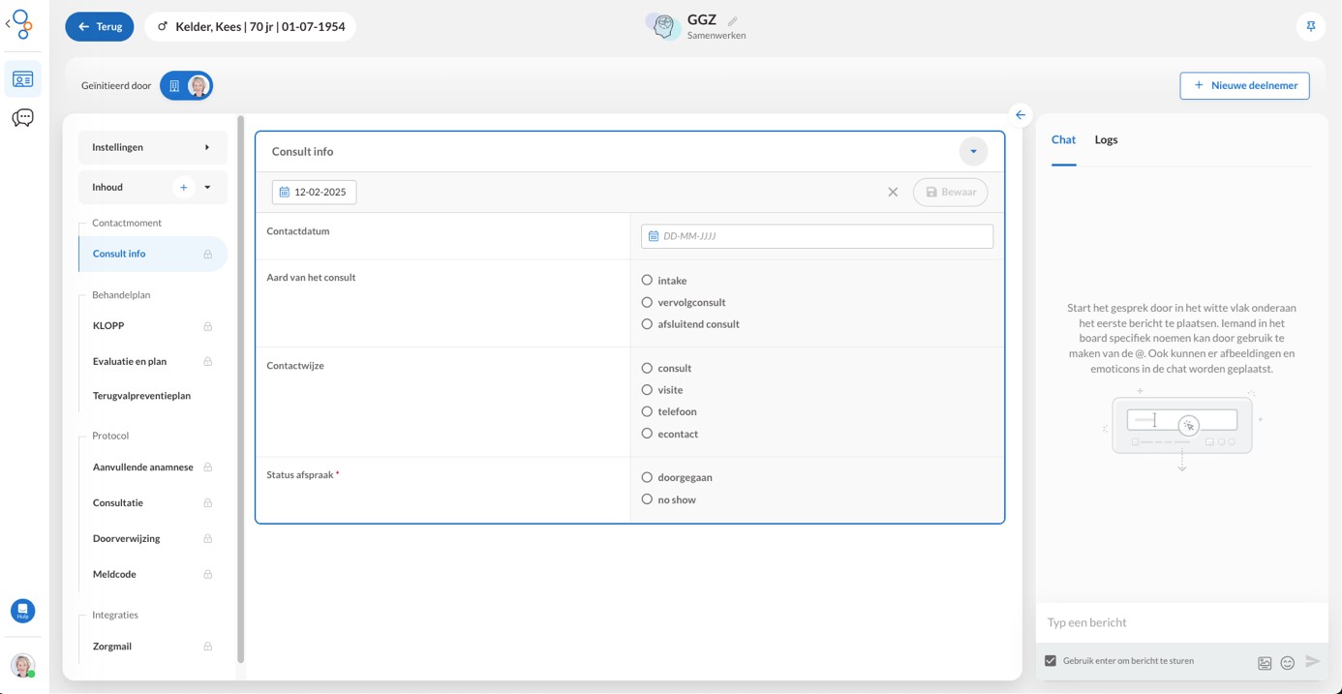This screenshot has height=694, width=1342.
Task: Open KLOPP in the sidebar
Action: (x=108, y=326)
